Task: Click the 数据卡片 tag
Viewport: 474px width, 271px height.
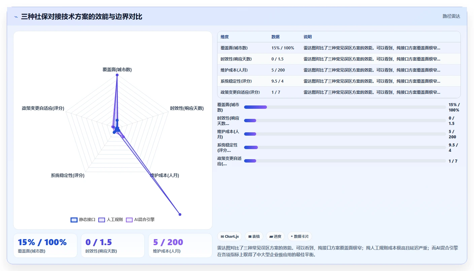Action: (x=300, y=236)
